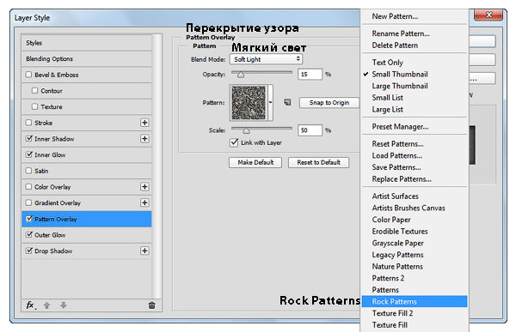Uncheck the Drop Shadow checkbox
Screen dimensions: 516x332
pyautogui.click(x=29, y=251)
